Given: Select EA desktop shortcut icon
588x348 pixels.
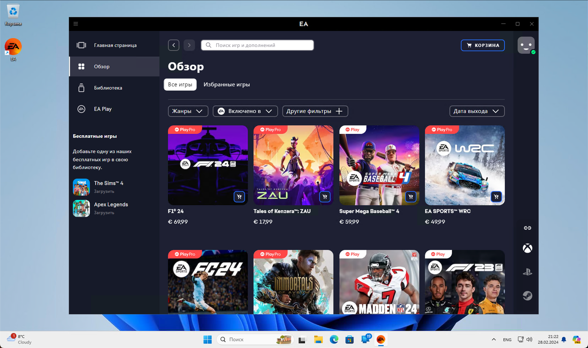Looking at the screenshot, I should pos(13,50).
